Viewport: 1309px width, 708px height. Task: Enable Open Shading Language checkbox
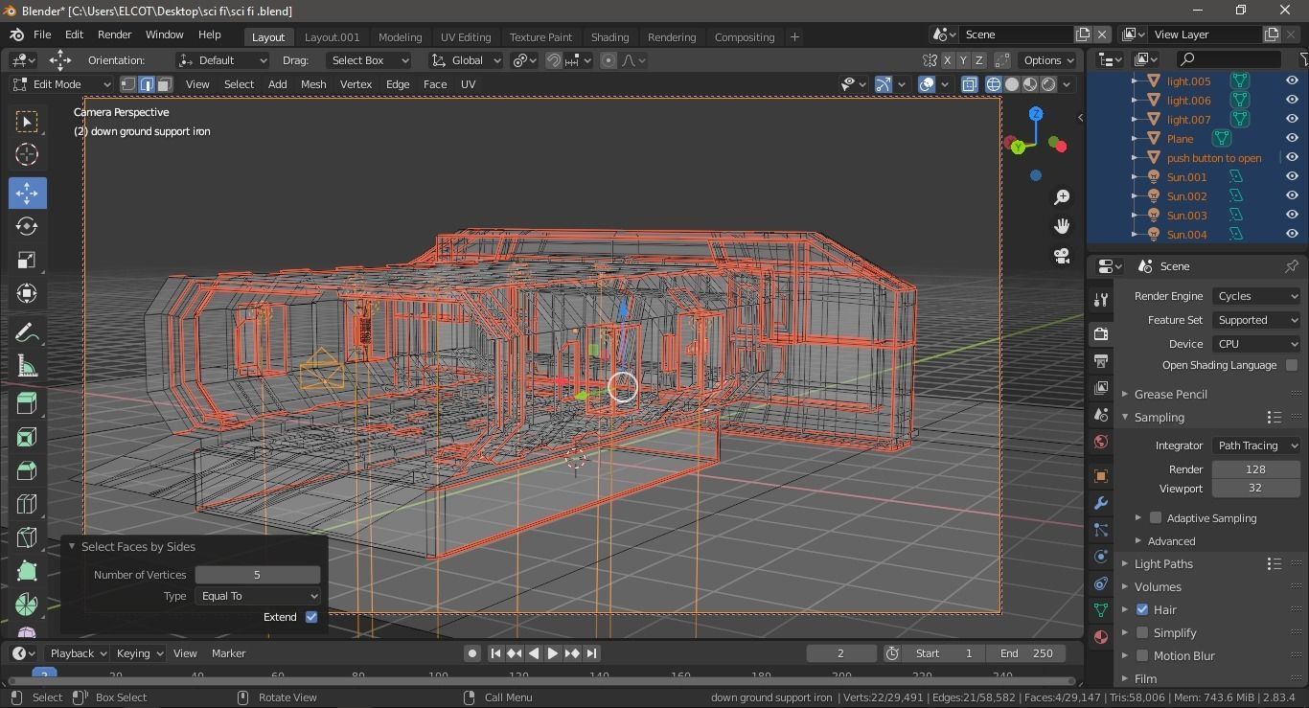(x=1292, y=365)
